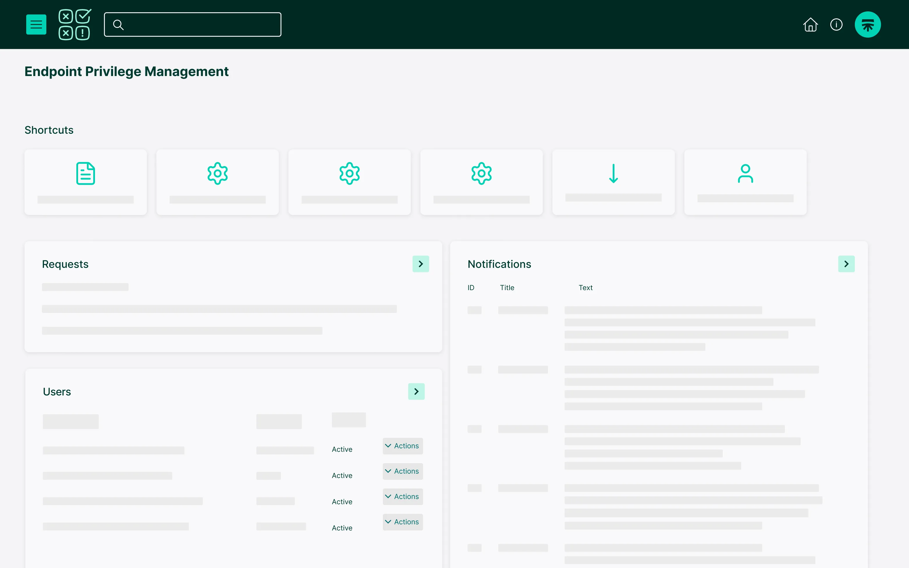Focus the top search field

pyautogui.click(x=192, y=24)
